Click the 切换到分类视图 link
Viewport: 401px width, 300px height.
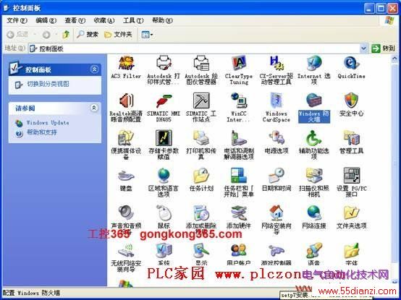click(x=48, y=84)
